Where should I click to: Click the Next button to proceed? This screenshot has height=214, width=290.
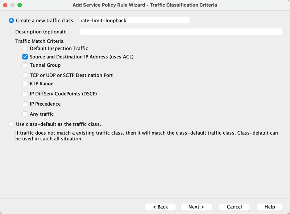coord(196,206)
